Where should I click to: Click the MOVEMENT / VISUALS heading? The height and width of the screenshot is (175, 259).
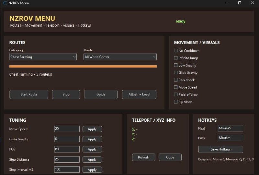tap(197, 43)
